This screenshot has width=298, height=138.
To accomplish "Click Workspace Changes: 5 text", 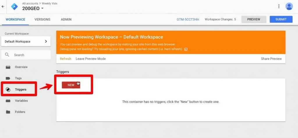I will [x=220, y=19].
